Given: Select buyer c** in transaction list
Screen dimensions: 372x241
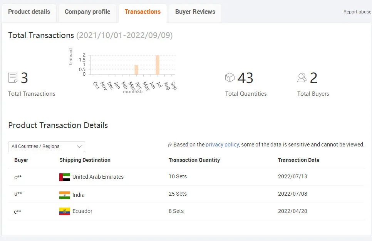Looking at the screenshot, I should [18, 177].
